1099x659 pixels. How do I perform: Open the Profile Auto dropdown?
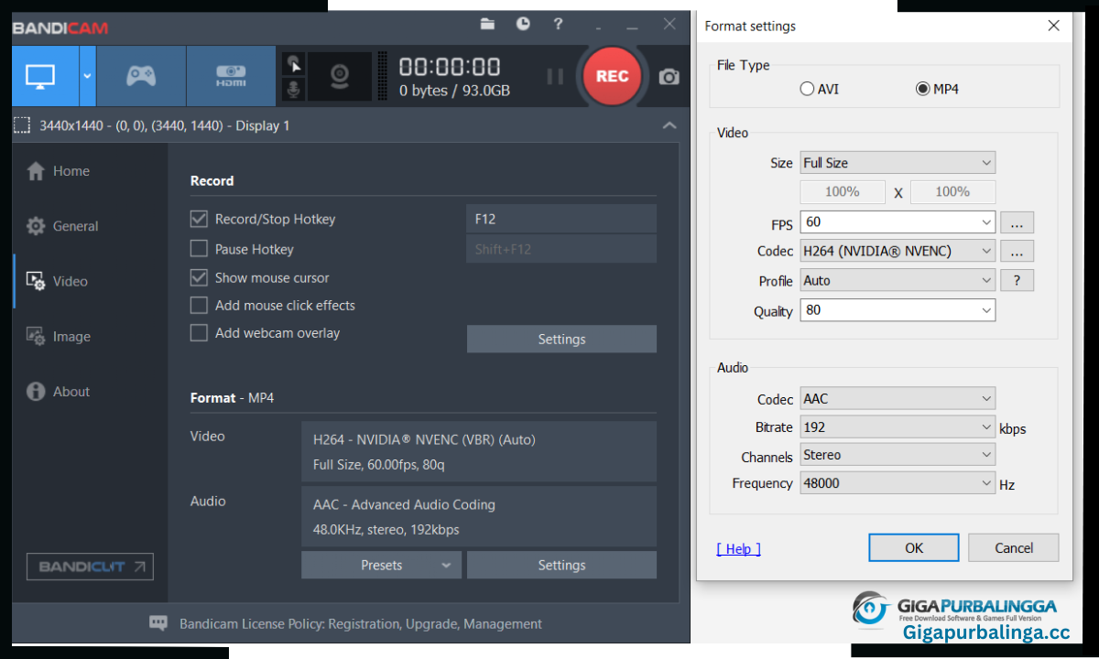[898, 280]
